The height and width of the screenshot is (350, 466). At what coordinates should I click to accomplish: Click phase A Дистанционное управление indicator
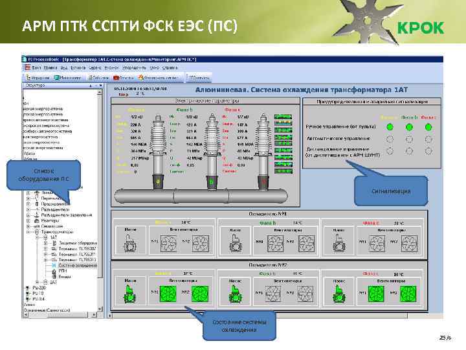[390, 151]
